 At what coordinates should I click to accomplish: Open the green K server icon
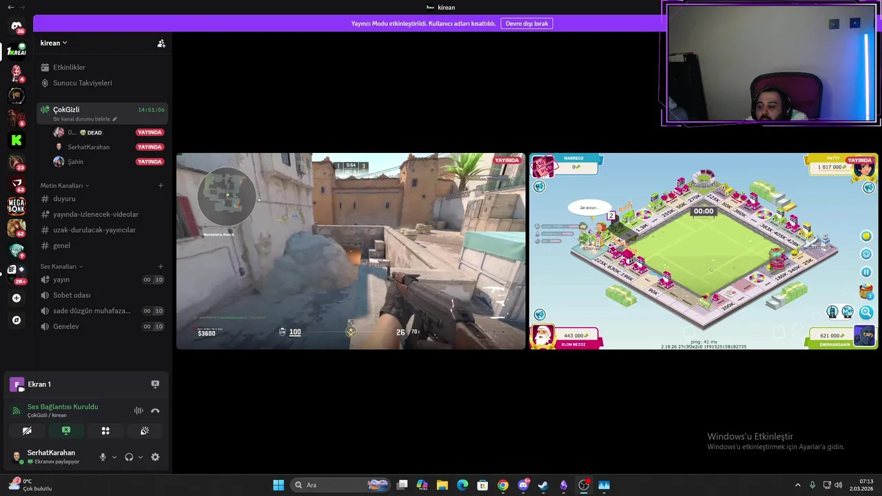pos(17,140)
